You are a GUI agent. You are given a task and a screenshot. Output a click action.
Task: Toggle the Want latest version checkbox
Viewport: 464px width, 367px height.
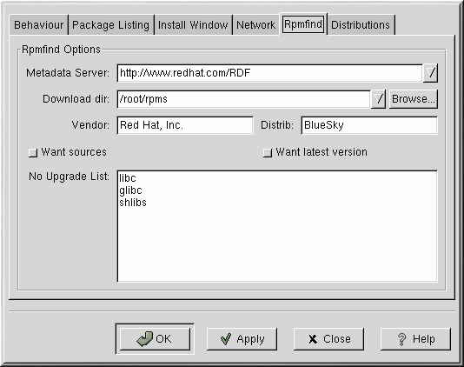coord(268,153)
